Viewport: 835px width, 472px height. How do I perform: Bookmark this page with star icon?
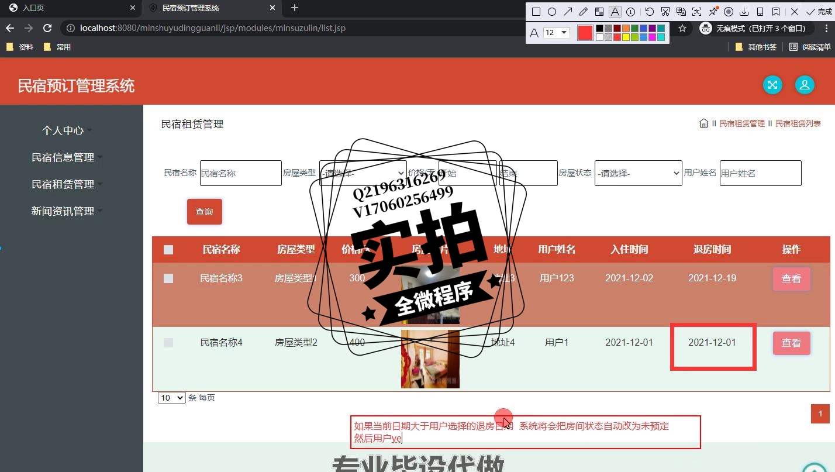(682, 28)
